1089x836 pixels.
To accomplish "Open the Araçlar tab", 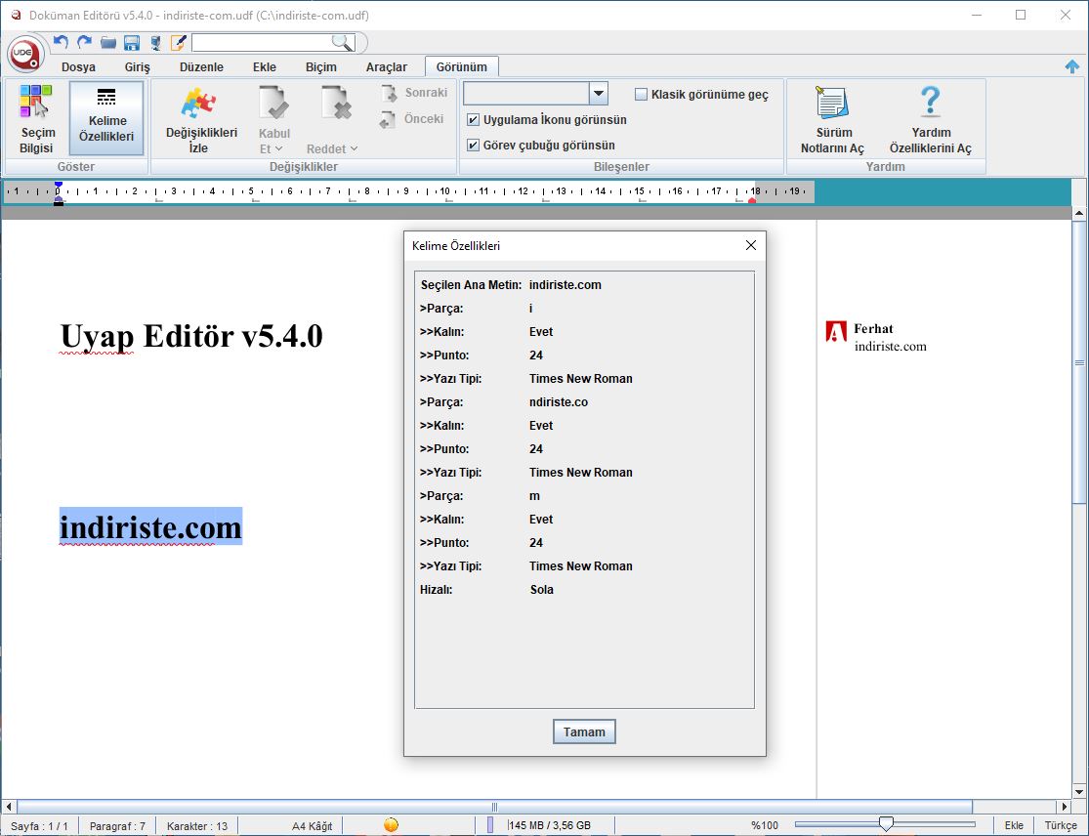I will [x=387, y=67].
